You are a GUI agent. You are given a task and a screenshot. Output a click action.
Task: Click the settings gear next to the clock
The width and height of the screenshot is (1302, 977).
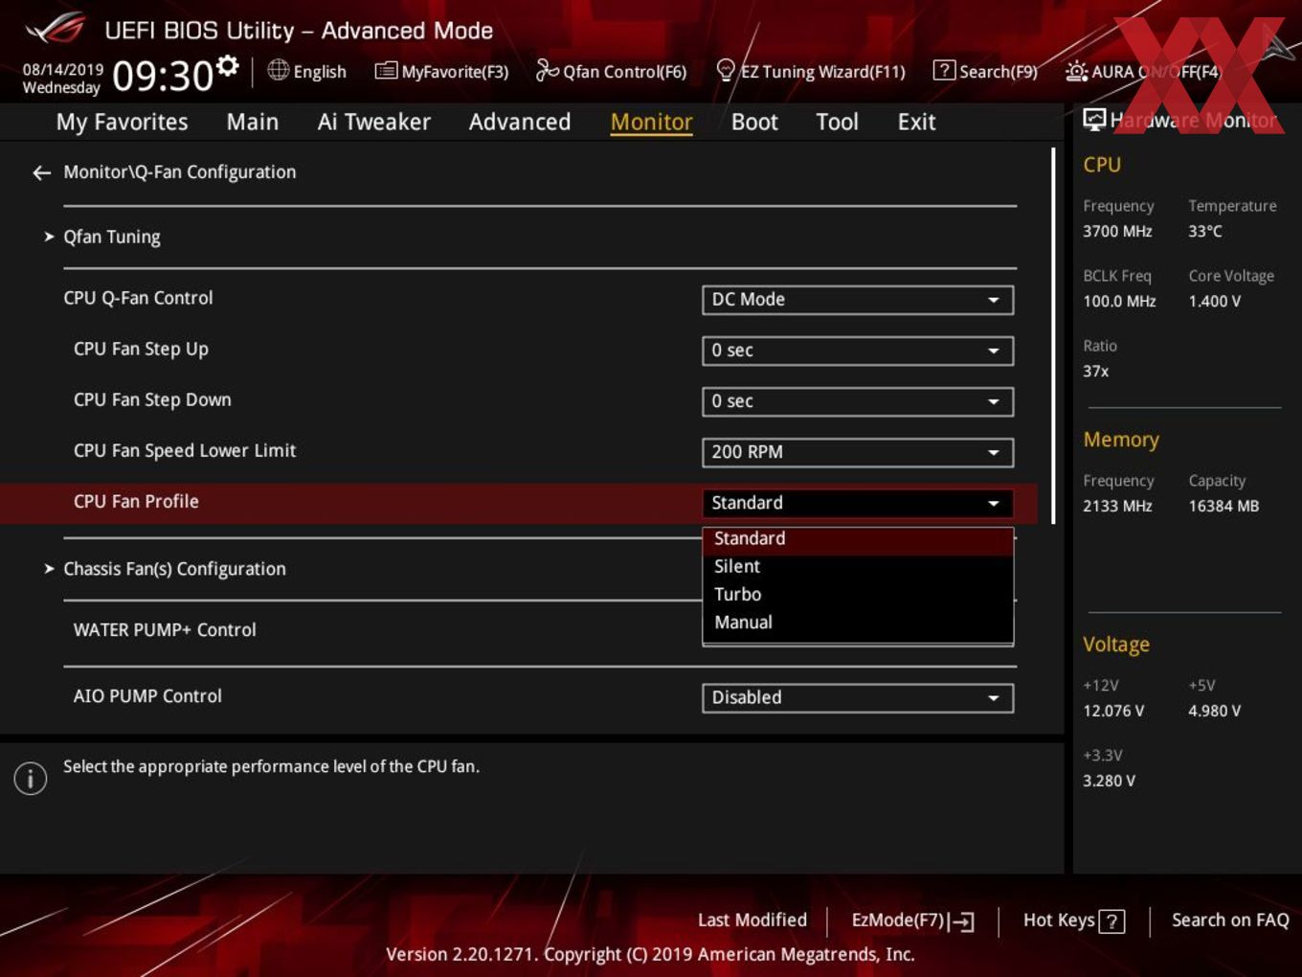[228, 65]
